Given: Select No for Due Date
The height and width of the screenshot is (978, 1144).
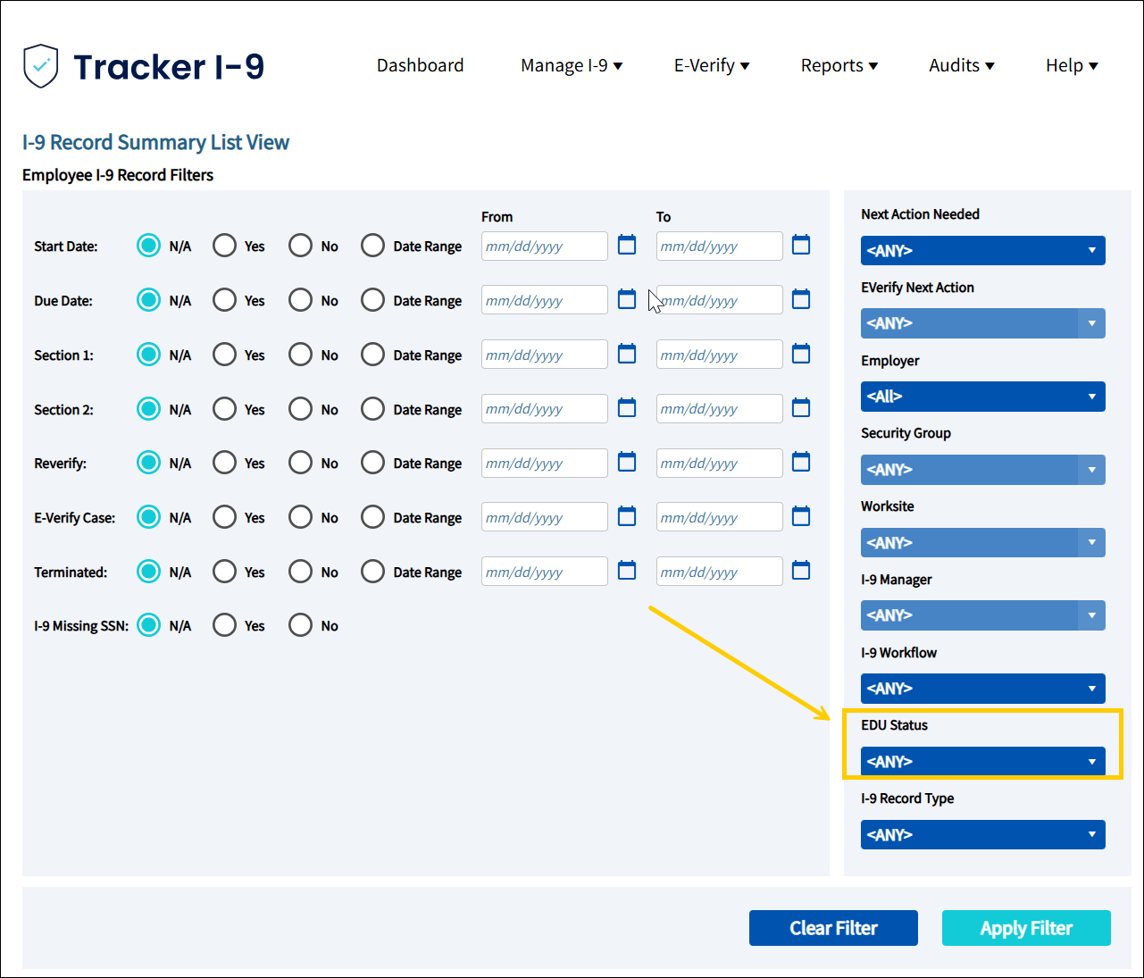Looking at the screenshot, I should pyautogui.click(x=300, y=300).
